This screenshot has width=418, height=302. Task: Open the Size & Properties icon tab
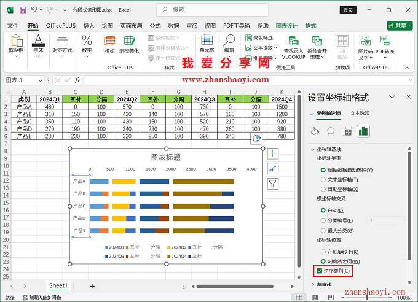coord(347,131)
